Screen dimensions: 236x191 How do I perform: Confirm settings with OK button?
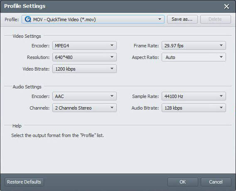pos(183,182)
